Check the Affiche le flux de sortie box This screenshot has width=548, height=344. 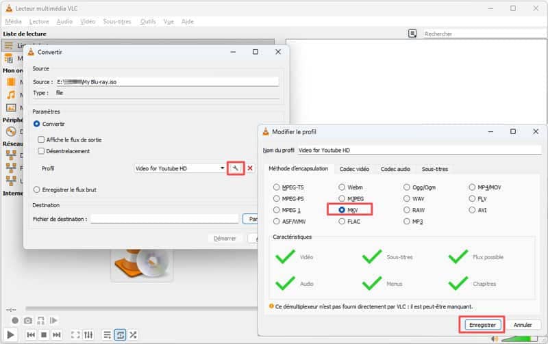(x=41, y=139)
